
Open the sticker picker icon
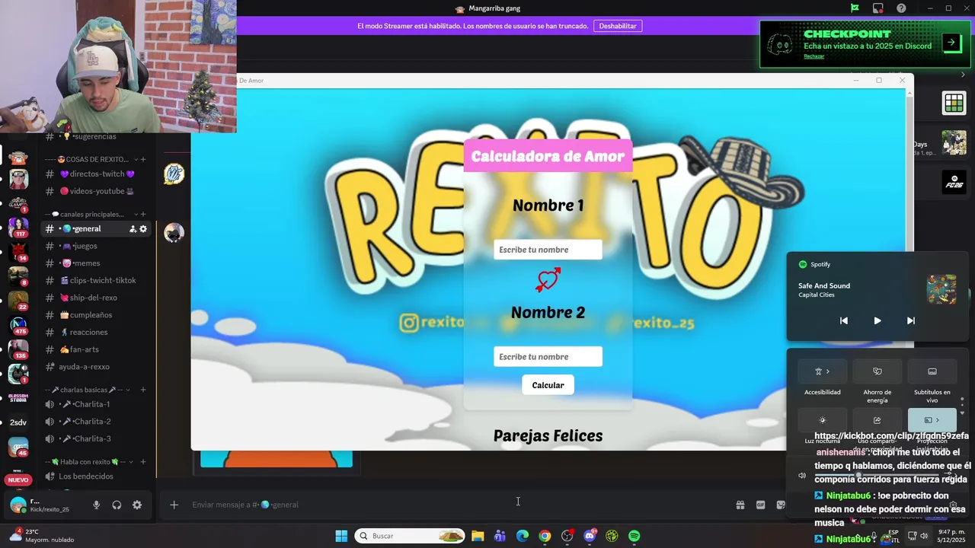pyautogui.click(x=781, y=505)
